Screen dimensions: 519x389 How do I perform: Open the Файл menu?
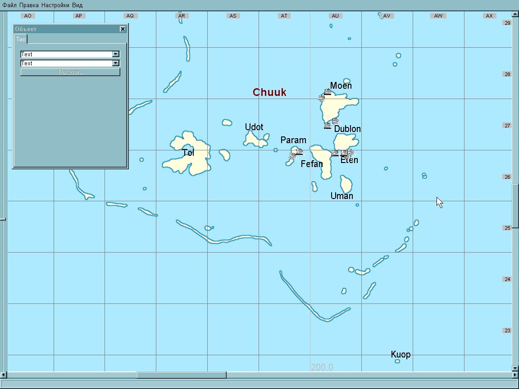(9, 5)
